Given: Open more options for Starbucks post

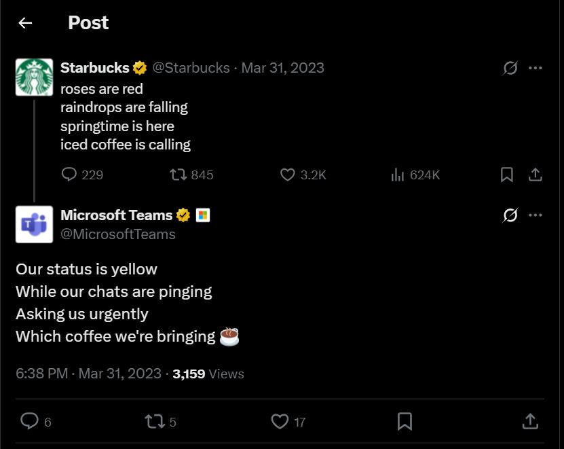Looking at the screenshot, I should click(535, 68).
